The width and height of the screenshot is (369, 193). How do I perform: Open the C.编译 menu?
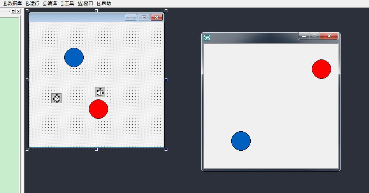point(50,3)
